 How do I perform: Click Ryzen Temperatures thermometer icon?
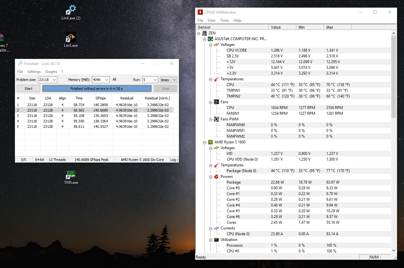tap(216, 165)
